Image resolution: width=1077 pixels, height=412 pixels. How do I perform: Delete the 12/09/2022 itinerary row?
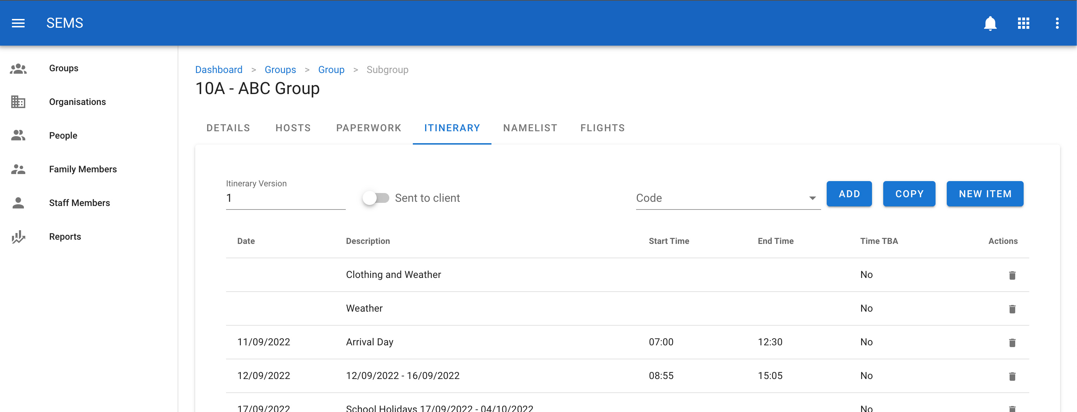point(1012,376)
